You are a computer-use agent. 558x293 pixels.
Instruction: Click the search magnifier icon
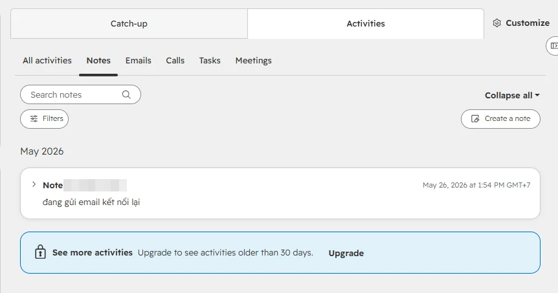coord(126,94)
